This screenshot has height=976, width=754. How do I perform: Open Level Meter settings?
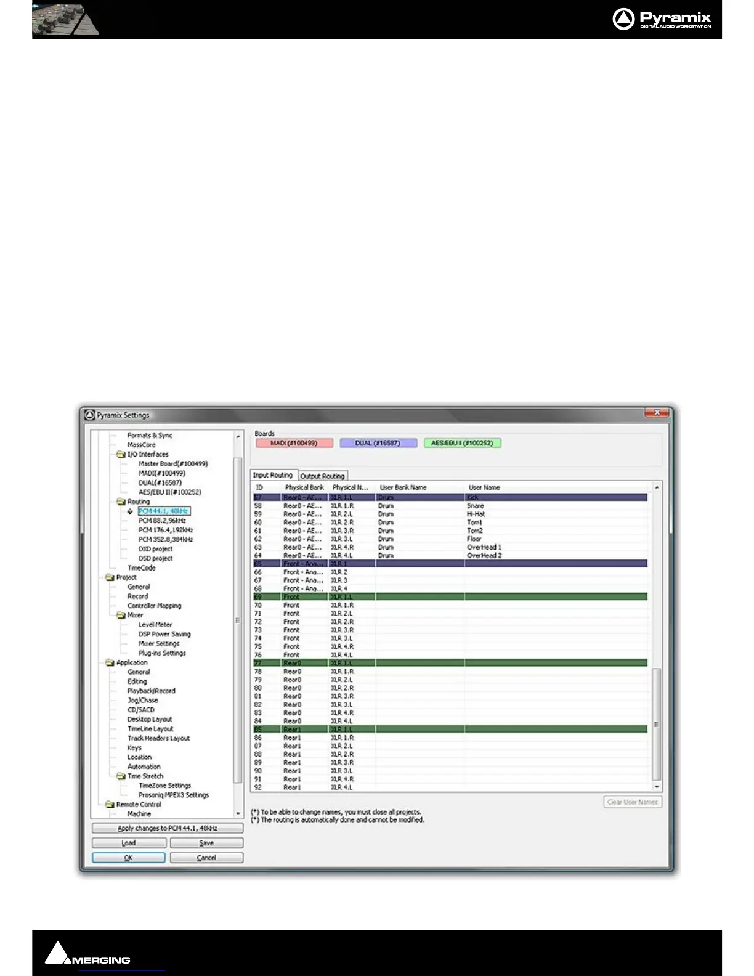(x=155, y=625)
